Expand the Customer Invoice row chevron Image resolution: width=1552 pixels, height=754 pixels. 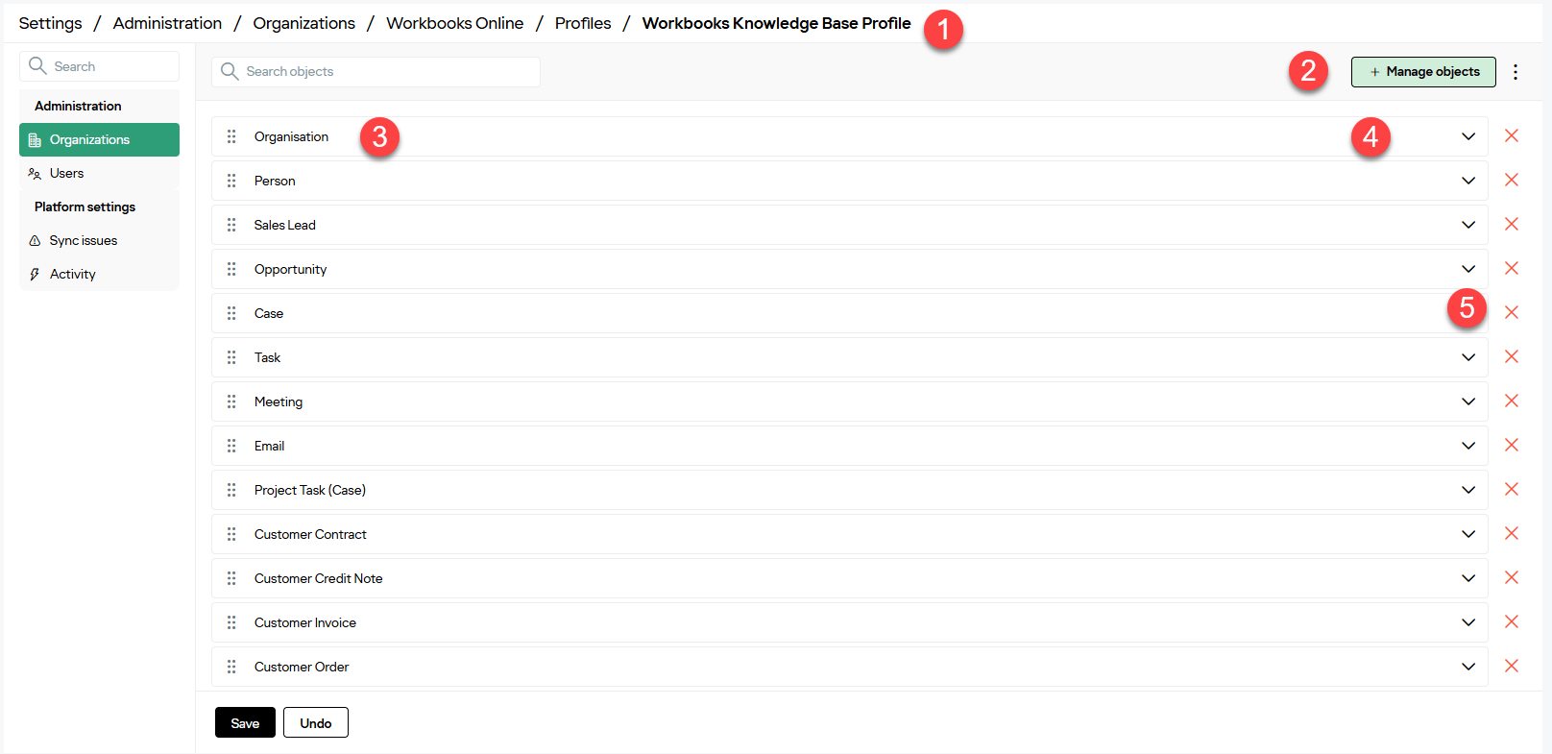point(1468,622)
